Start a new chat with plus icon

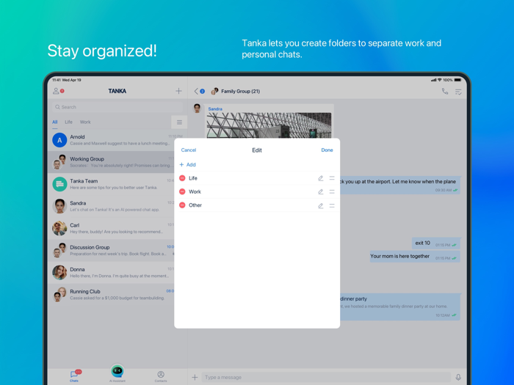(x=178, y=91)
